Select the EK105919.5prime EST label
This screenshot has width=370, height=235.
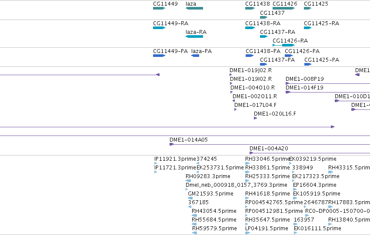(317, 194)
